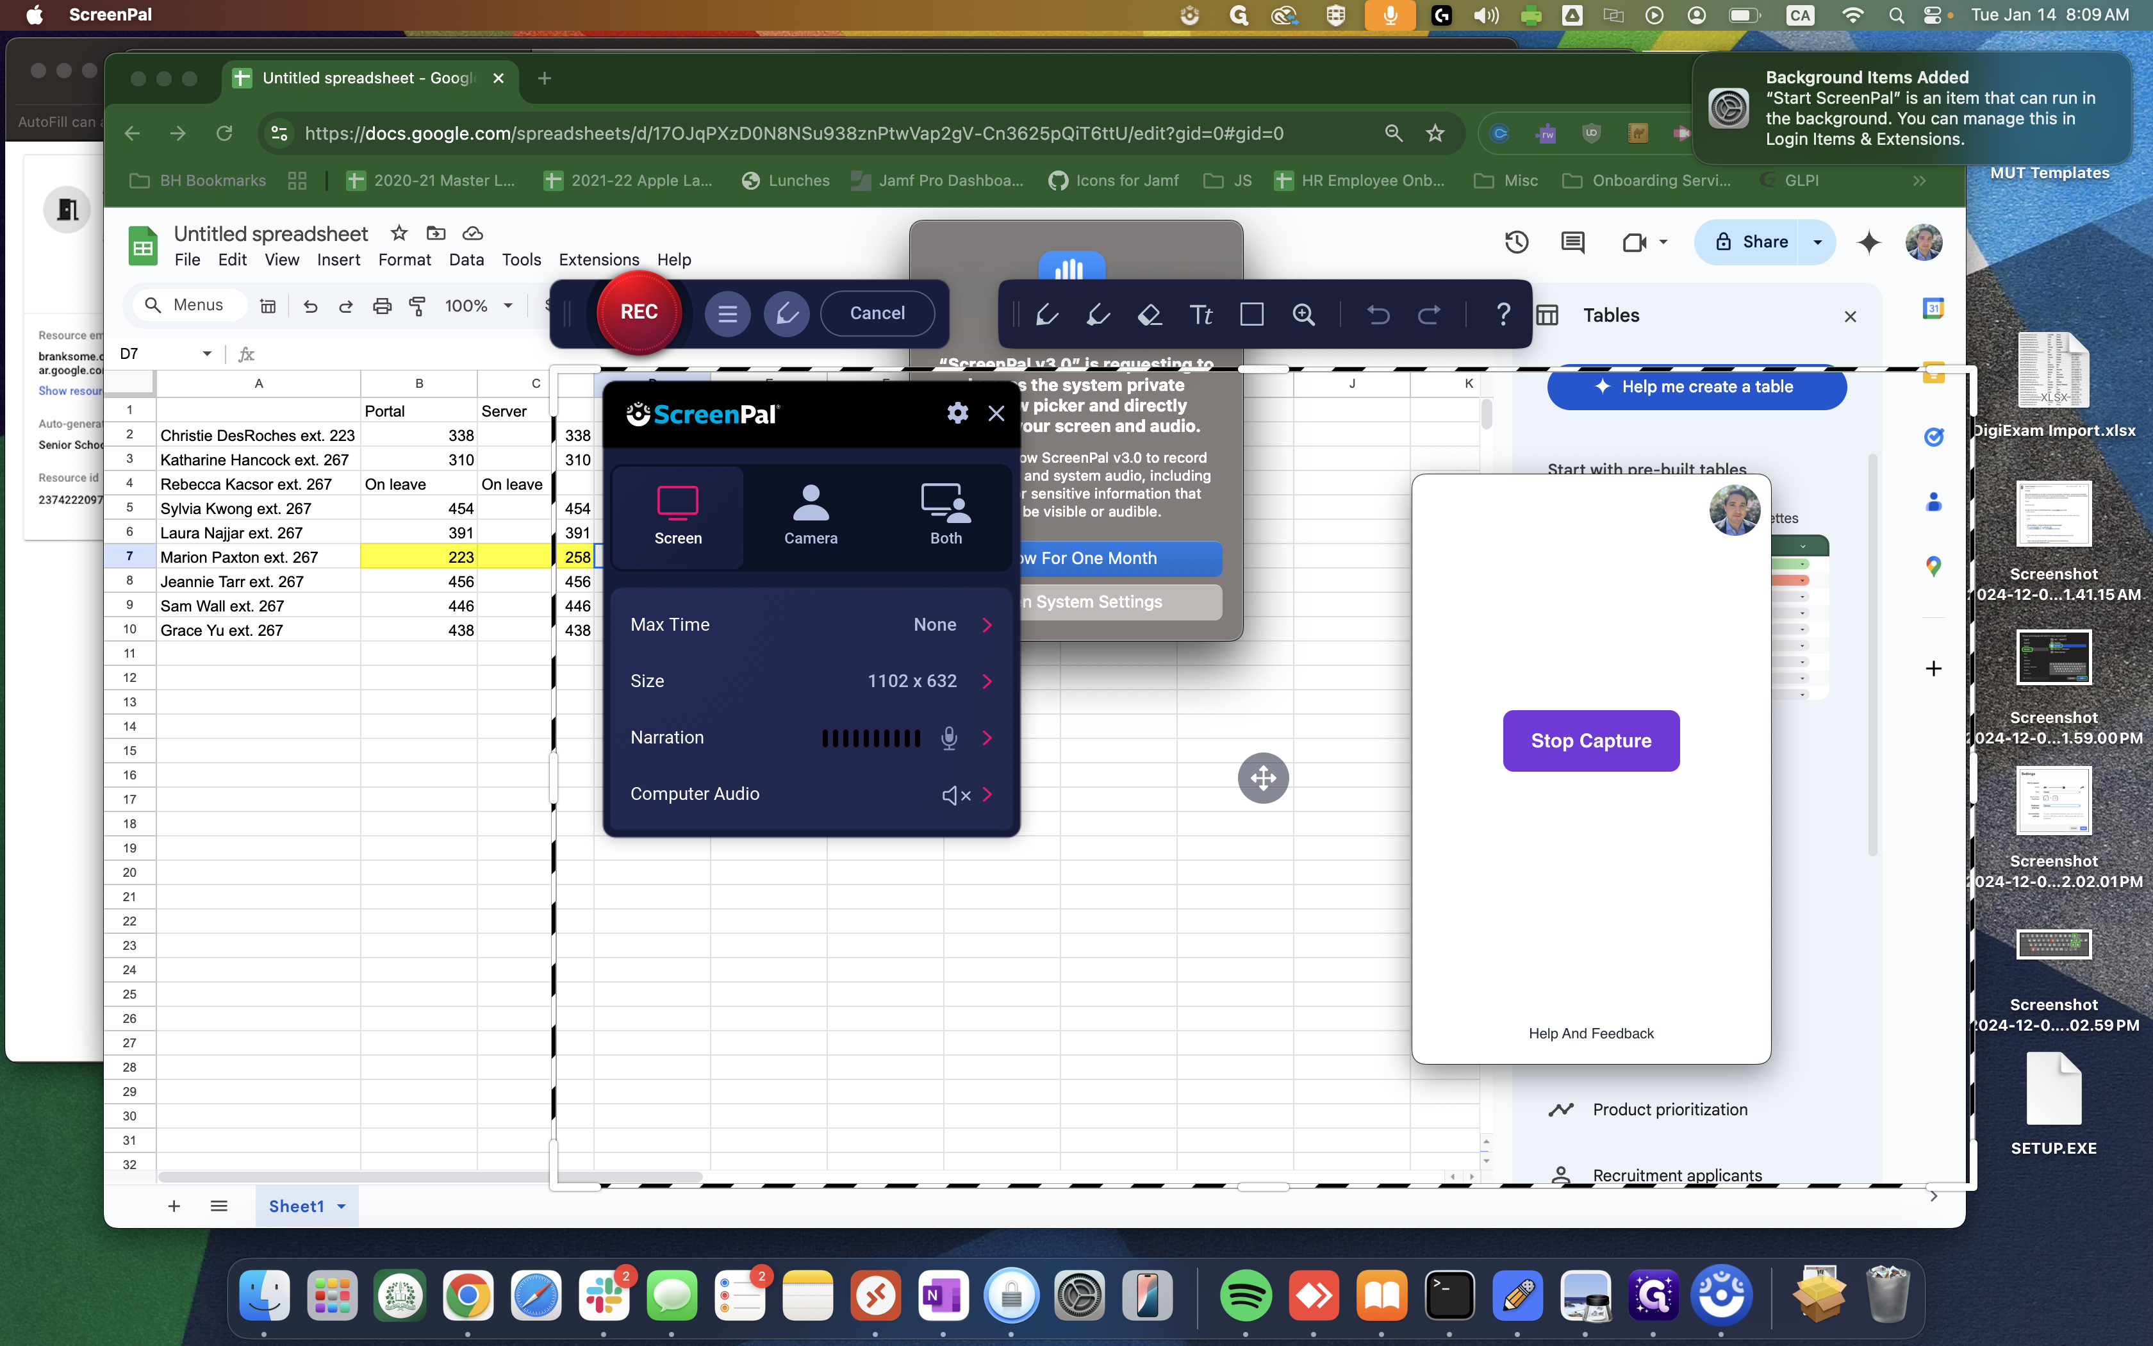Select Product prioritization table template
Viewport: 2153px width, 1346px height.
(x=1670, y=1109)
